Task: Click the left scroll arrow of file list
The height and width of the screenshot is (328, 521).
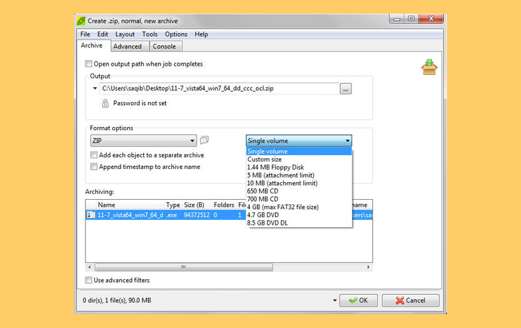Action: [x=89, y=267]
